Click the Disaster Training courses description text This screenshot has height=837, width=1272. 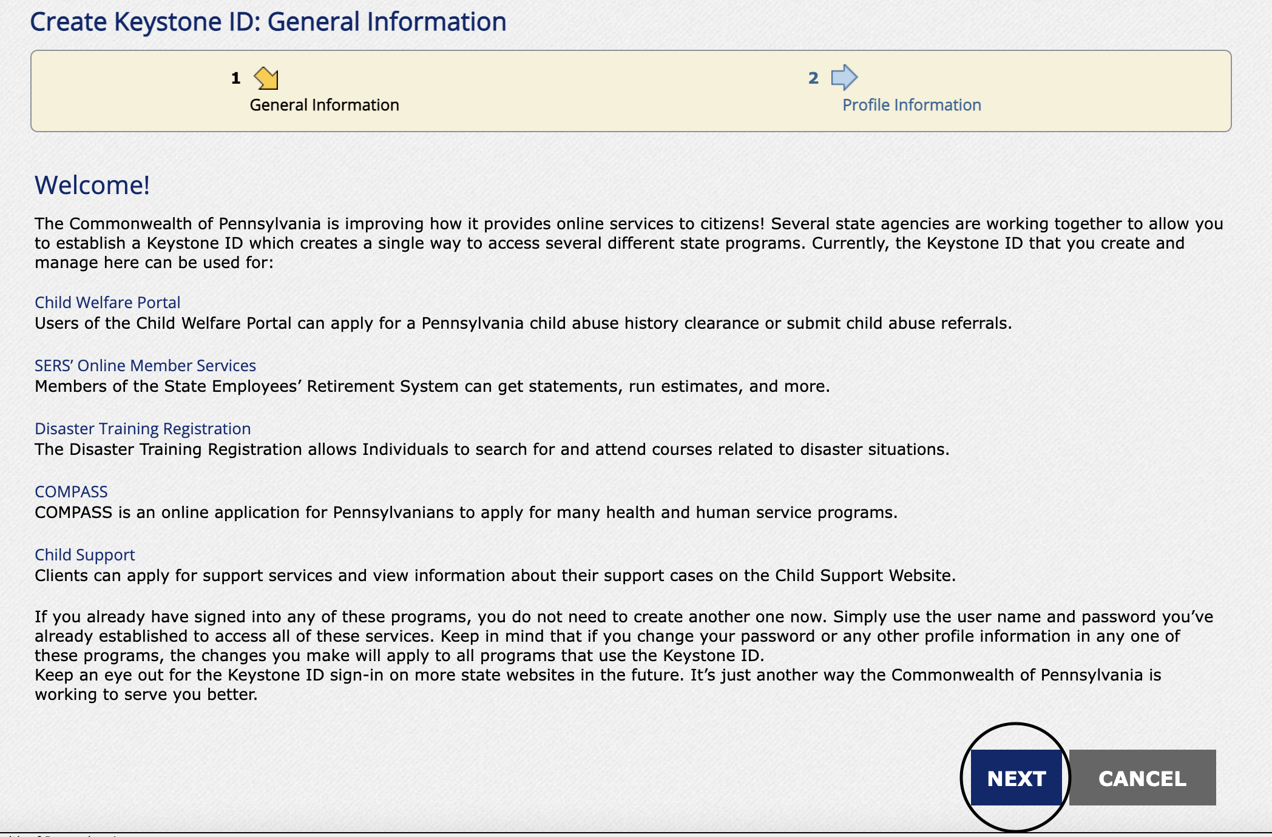click(x=492, y=449)
